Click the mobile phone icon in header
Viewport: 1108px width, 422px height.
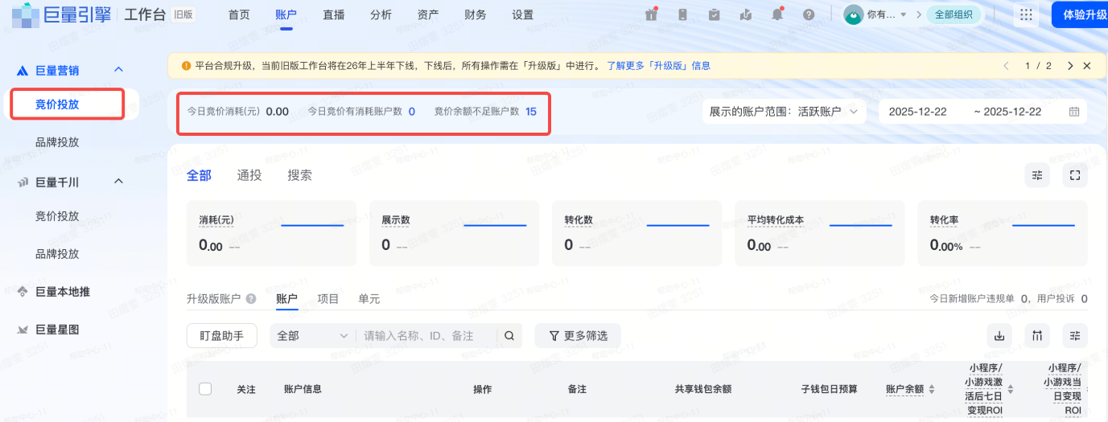tap(683, 14)
